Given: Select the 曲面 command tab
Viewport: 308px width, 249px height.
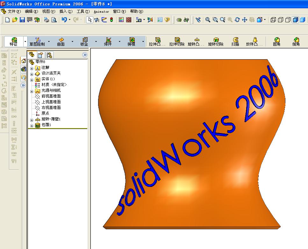Looking at the screenshot, I should 61,41.
